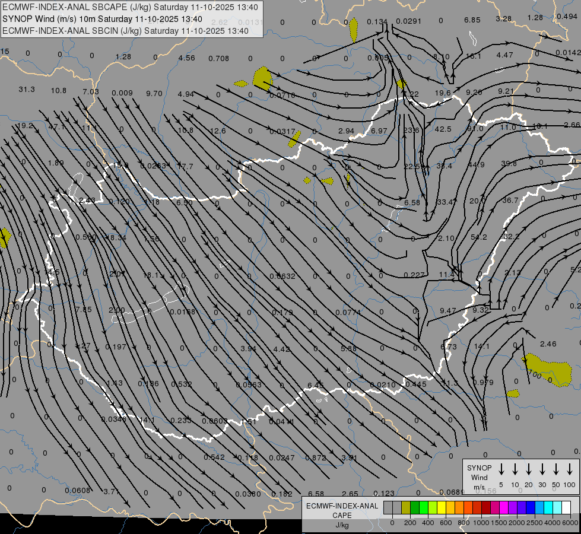Click the map value 7.85
This screenshot has width=581, height=534.
[x=83, y=309]
